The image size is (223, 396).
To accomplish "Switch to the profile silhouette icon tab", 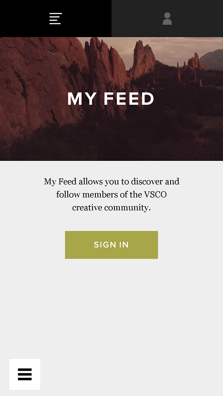I will tap(167, 19).
